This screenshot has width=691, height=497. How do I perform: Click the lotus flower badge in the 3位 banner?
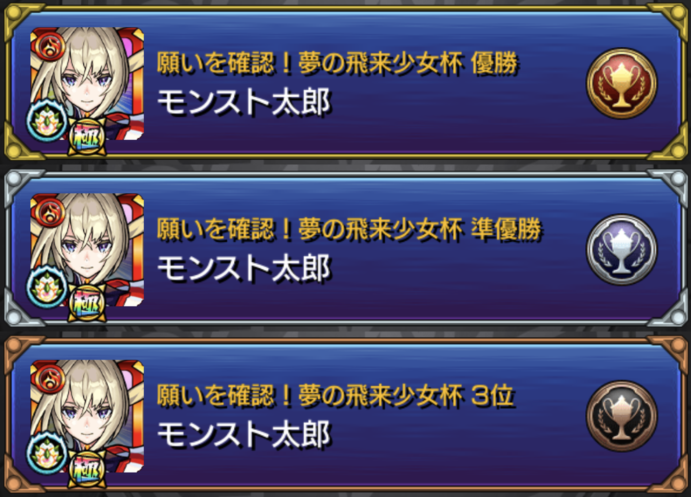(x=46, y=454)
